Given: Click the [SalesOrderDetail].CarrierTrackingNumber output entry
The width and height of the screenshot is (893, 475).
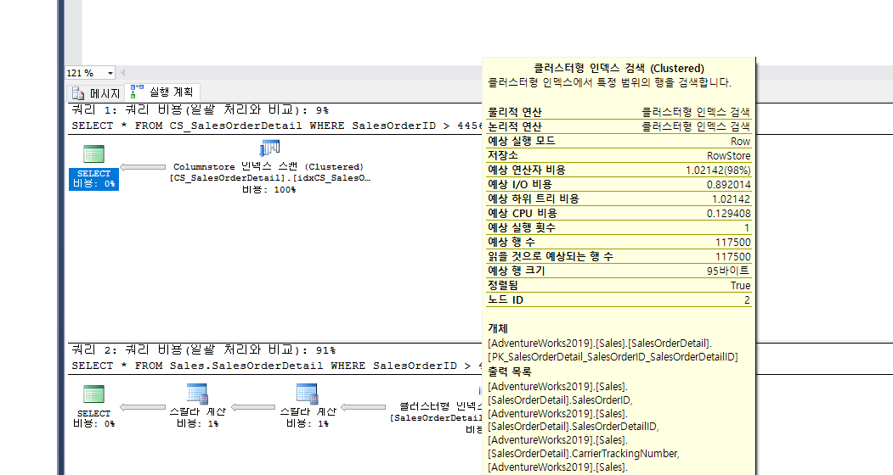Looking at the screenshot, I should (584, 454).
